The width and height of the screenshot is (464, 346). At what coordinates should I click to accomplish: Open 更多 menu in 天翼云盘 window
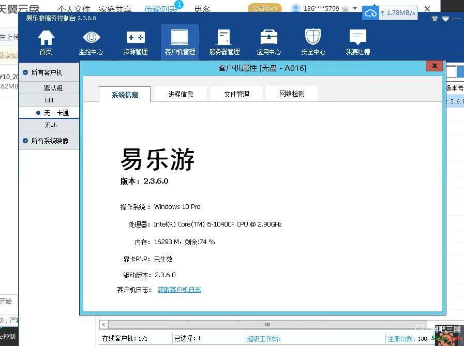202,9
